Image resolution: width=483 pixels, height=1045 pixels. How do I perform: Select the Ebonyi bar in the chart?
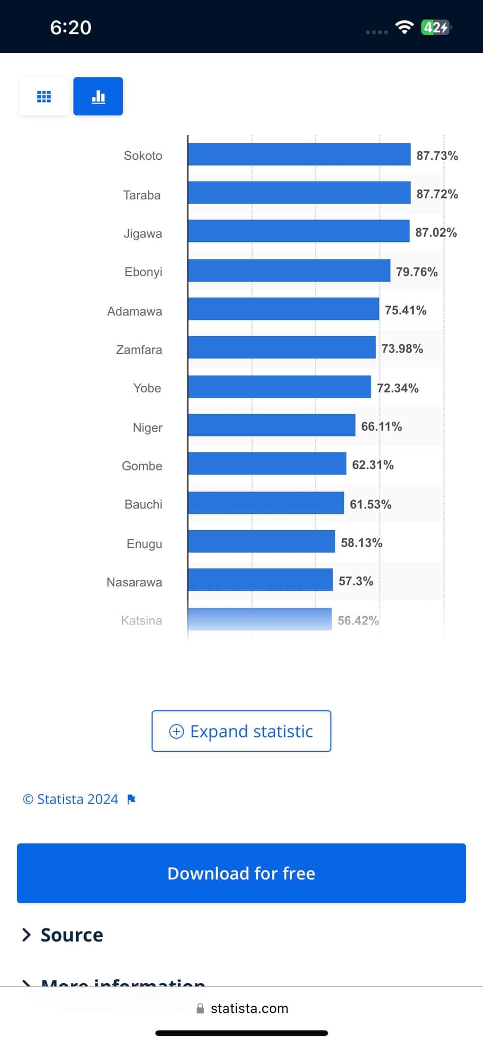click(x=289, y=270)
